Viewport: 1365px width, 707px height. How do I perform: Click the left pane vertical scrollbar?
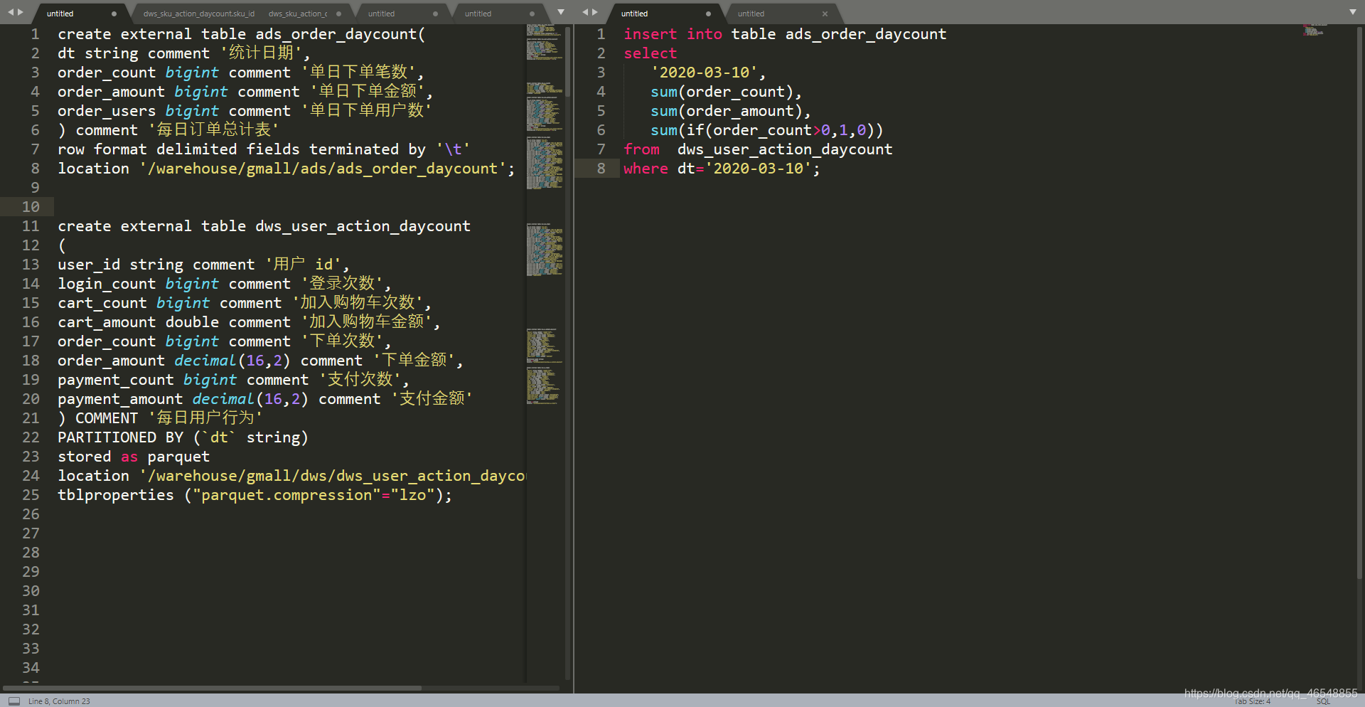(568, 60)
